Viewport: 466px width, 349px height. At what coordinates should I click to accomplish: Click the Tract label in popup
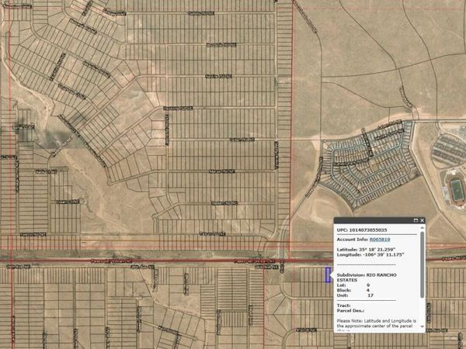pos(343,306)
